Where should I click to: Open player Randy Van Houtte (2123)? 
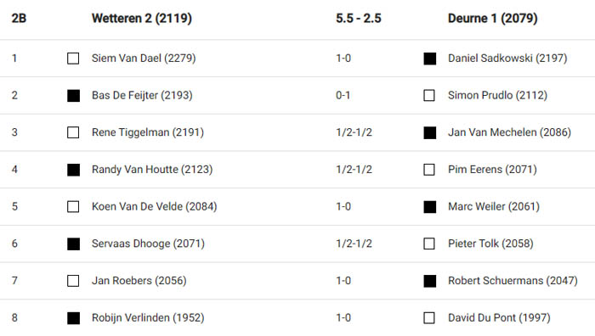pyautogui.click(x=152, y=170)
